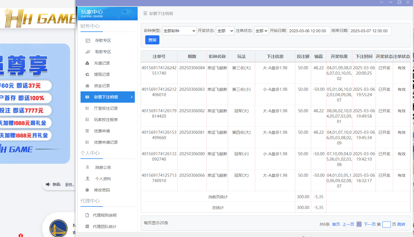414x237 pixels.
Task: Go to the next page (下一页) link
Action: [370, 224]
